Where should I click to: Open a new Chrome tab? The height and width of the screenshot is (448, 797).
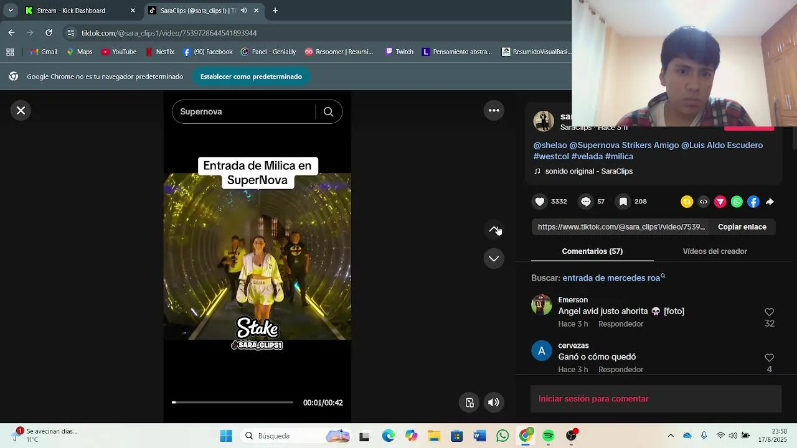click(x=275, y=11)
